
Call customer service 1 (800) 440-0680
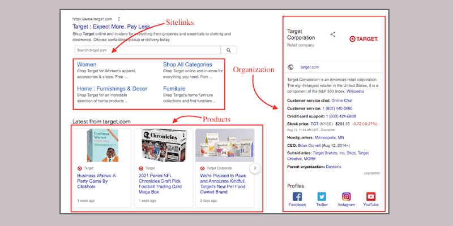point(337,108)
